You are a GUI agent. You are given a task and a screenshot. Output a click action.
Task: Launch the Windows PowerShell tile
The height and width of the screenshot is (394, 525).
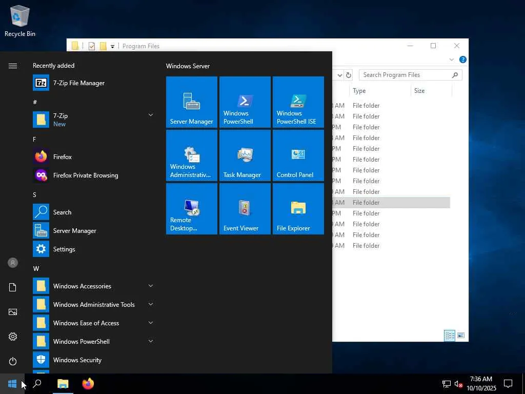click(x=245, y=102)
